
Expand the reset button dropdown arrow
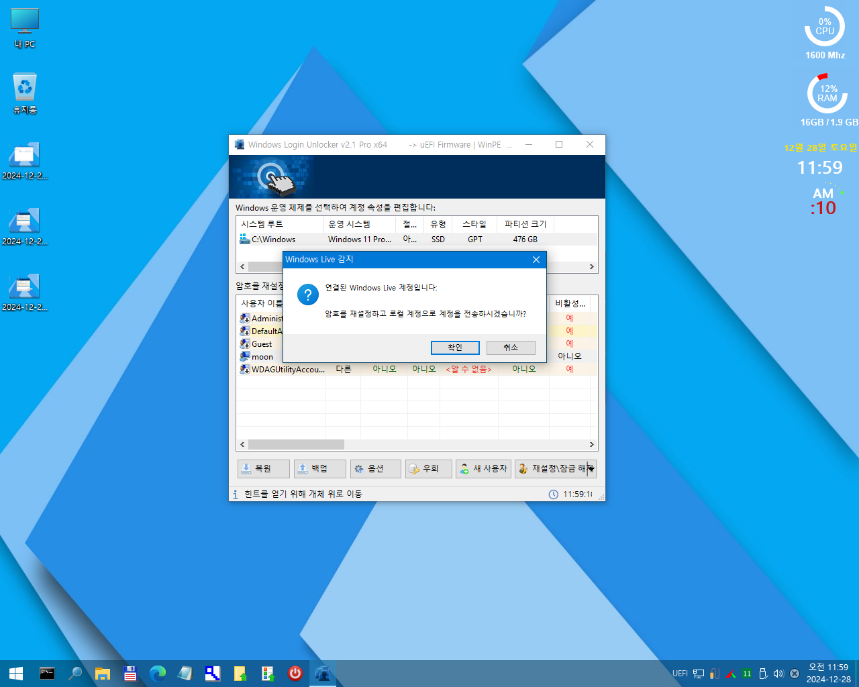pos(591,468)
